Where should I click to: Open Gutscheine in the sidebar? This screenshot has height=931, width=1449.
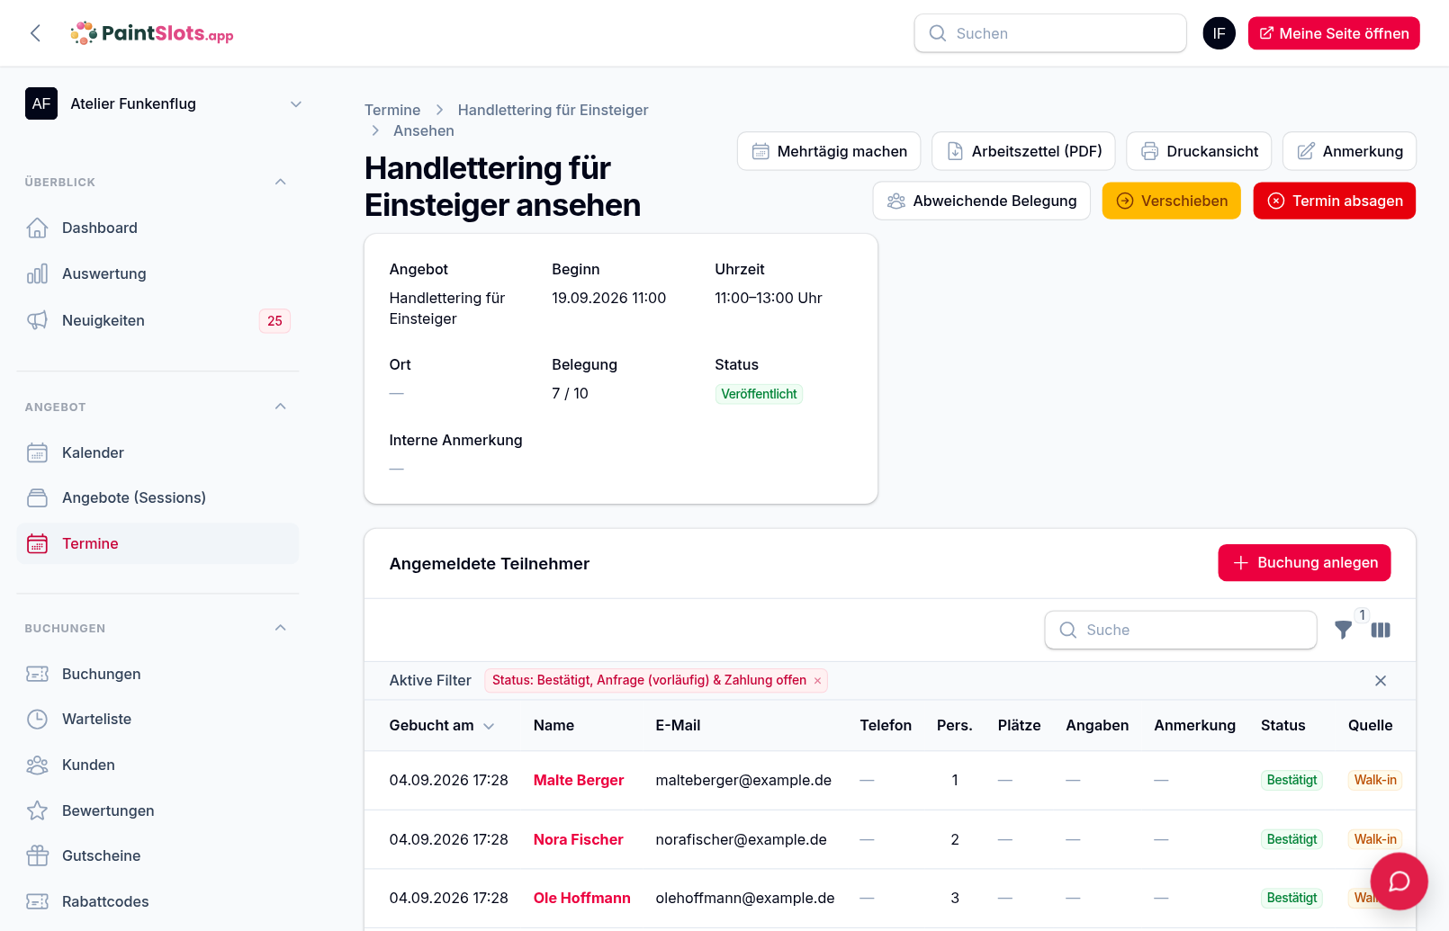(157, 855)
